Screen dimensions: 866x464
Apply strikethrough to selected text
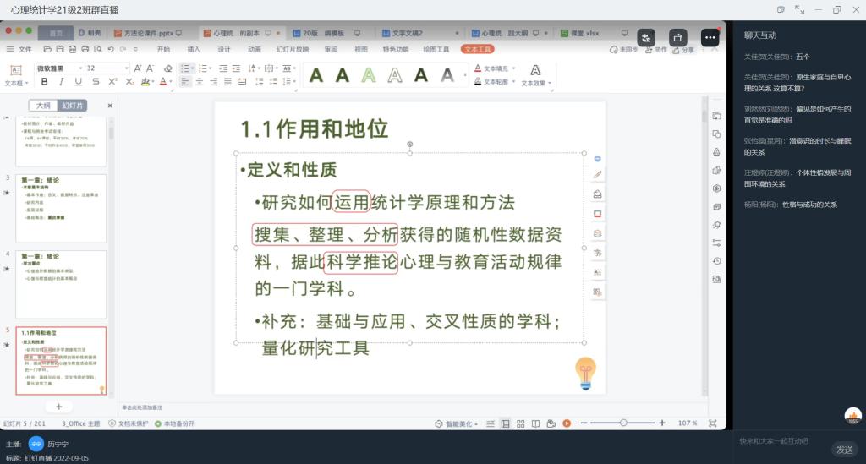click(x=95, y=82)
